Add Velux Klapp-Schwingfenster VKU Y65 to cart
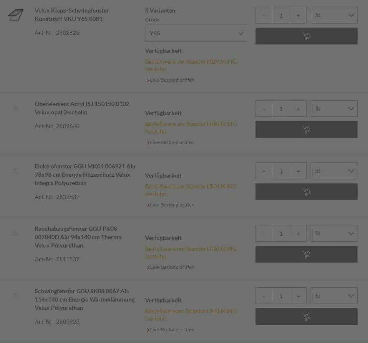The image size is (368, 343). click(306, 36)
